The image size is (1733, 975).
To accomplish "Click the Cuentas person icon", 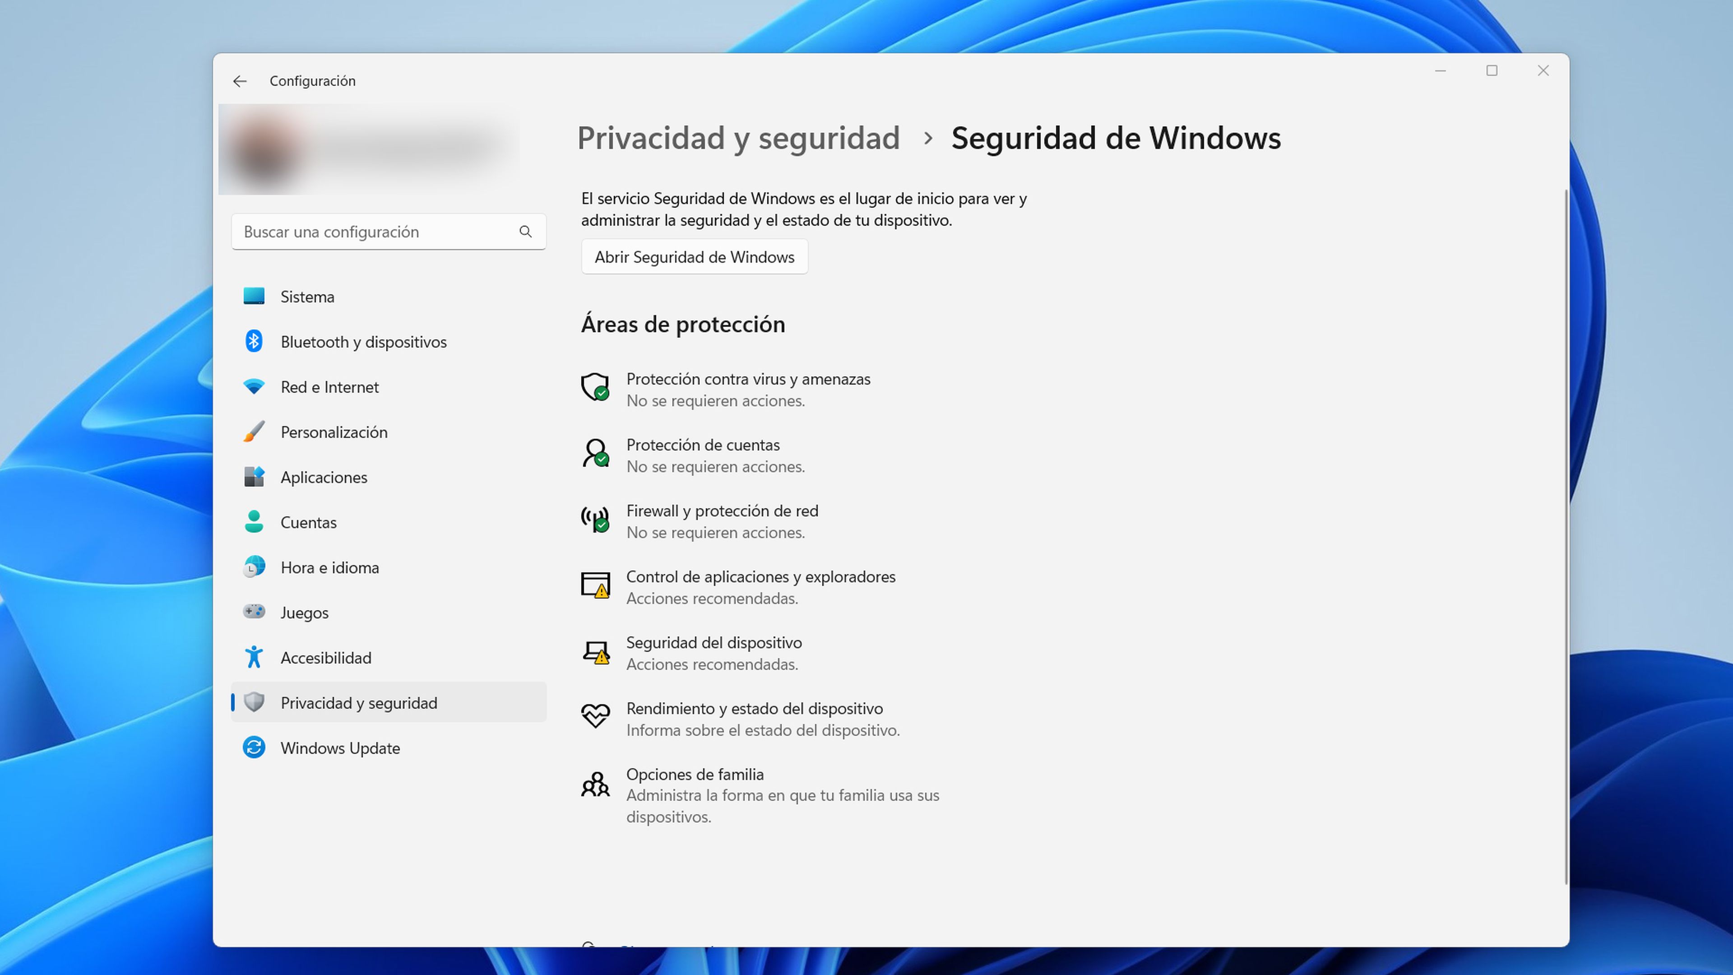I will (254, 522).
